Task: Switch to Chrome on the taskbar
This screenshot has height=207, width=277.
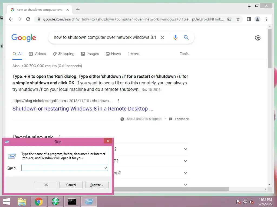Action: [x=39, y=202]
